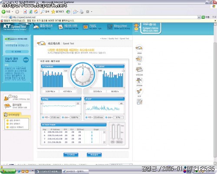The width and height of the screenshot is (217, 174).
Task: Click the speedometer gauge dial
Action: [83, 74]
